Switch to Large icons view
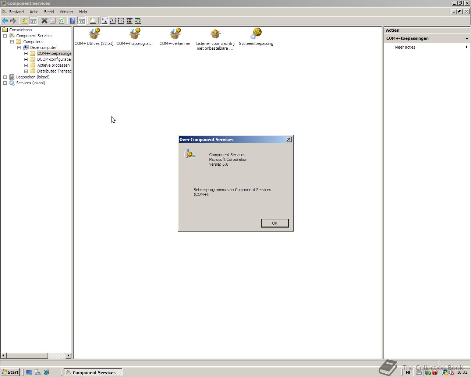Viewport: 471px width, 377px height. coord(104,21)
